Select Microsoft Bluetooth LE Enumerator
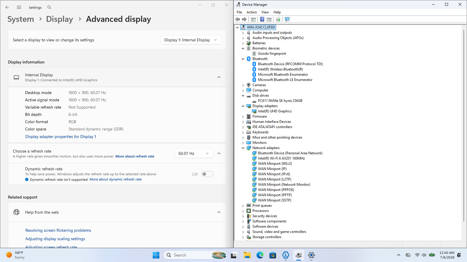467x262 pixels. [285, 80]
